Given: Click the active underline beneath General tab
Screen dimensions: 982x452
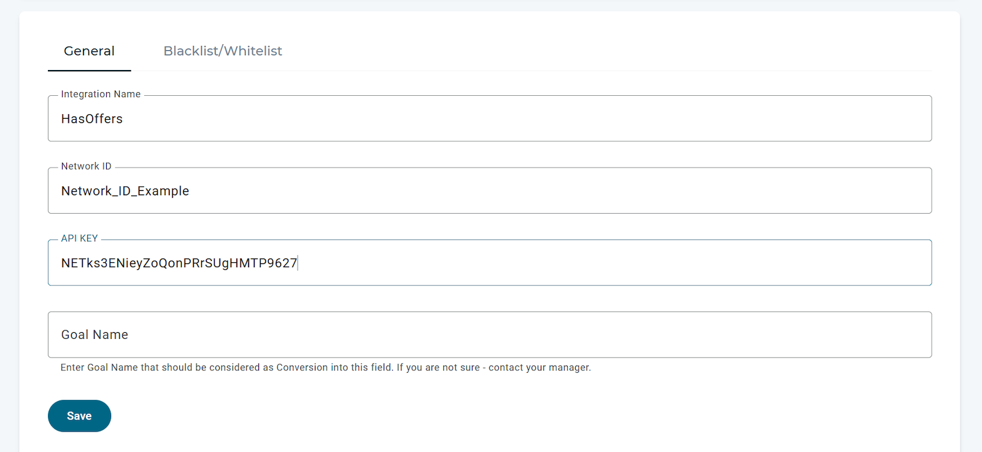Looking at the screenshot, I should pos(90,70).
